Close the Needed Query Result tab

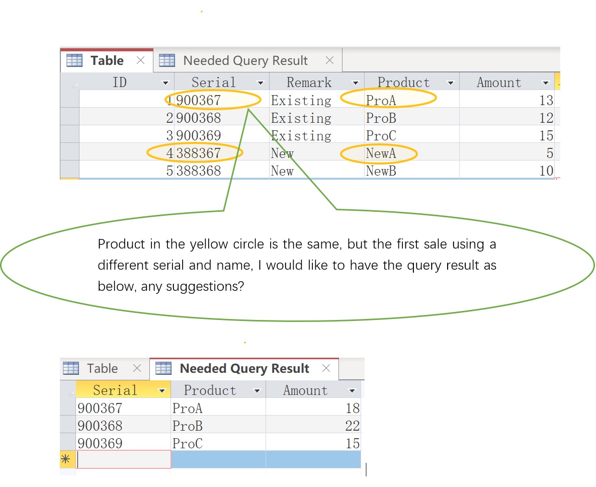(x=329, y=60)
